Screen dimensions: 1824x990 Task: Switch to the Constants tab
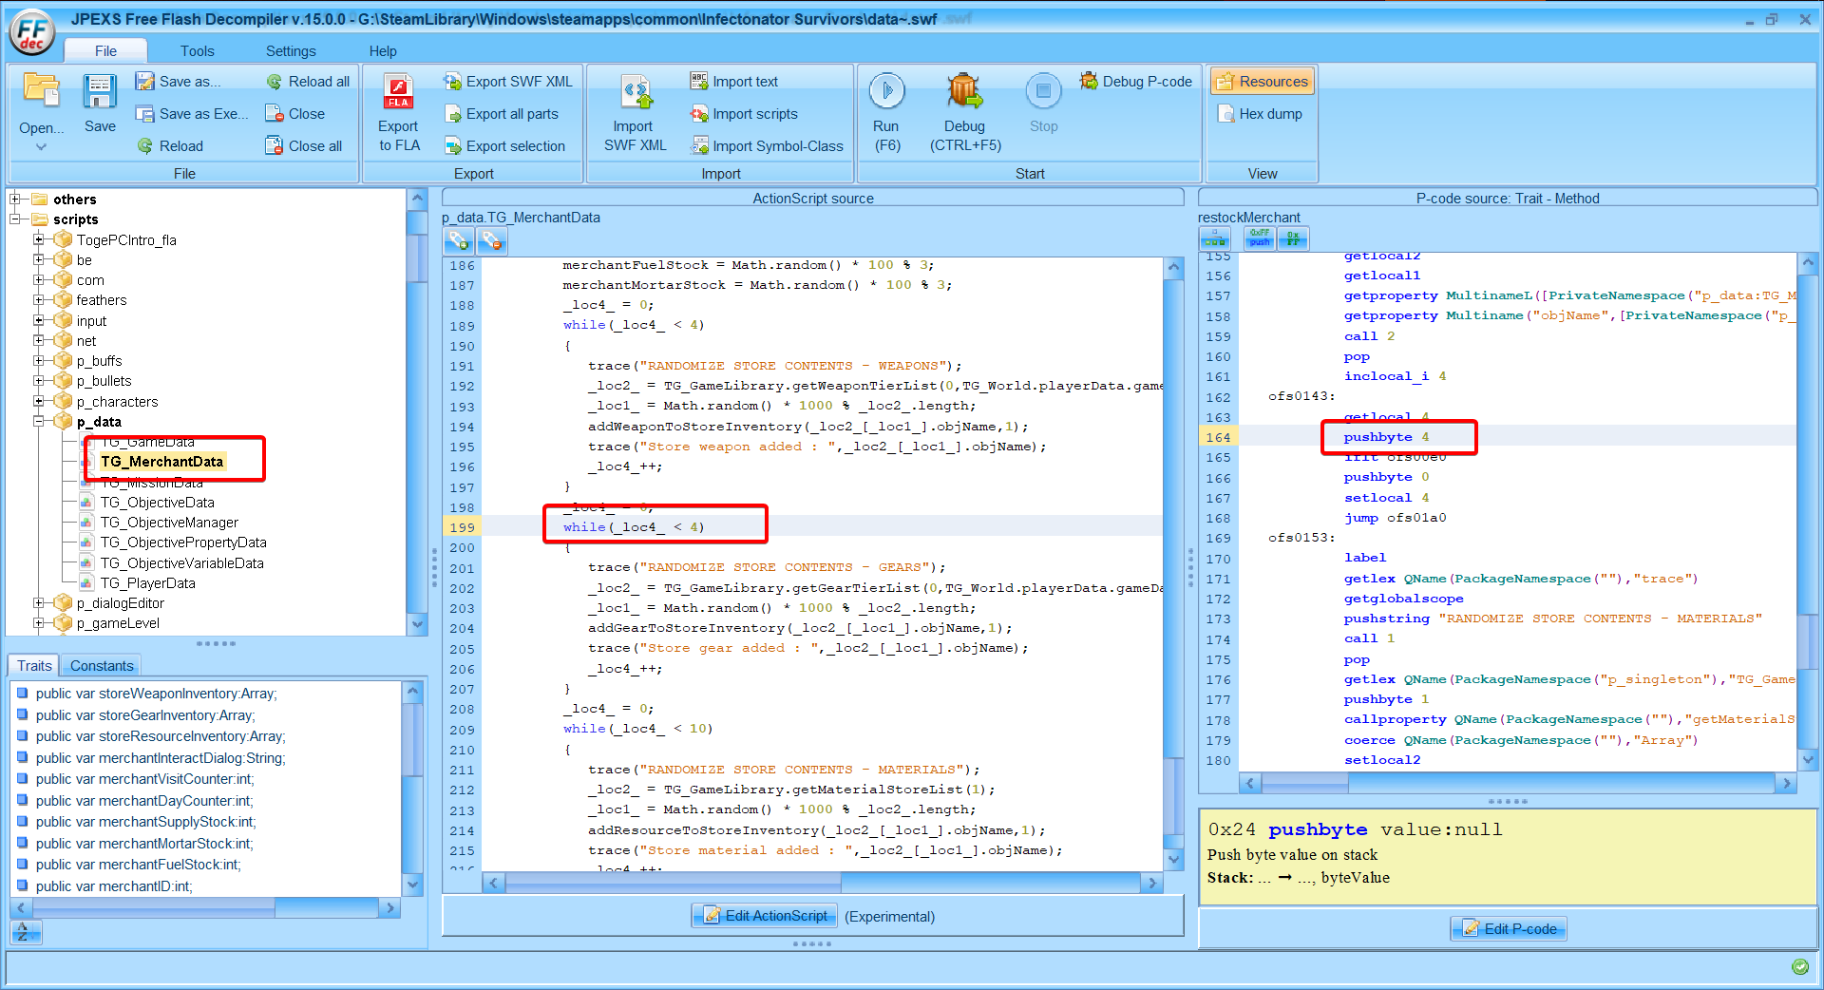coord(102,666)
